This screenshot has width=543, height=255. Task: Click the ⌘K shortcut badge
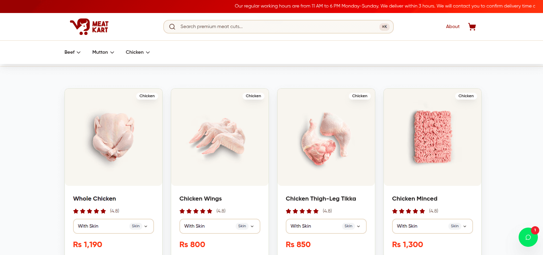tap(384, 27)
